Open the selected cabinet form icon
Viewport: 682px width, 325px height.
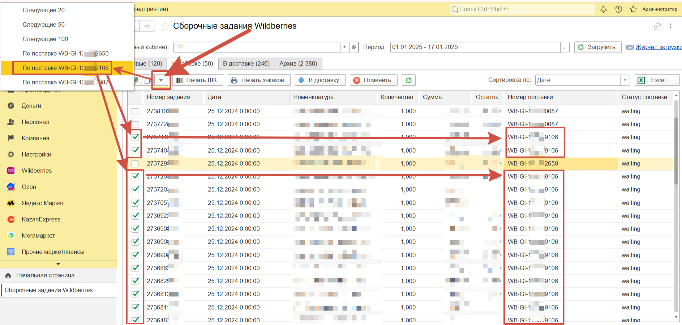coord(354,47)
